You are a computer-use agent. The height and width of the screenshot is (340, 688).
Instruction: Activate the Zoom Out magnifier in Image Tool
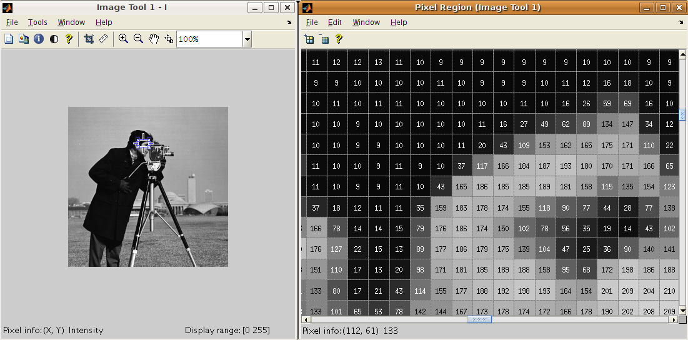pos(138,39)
